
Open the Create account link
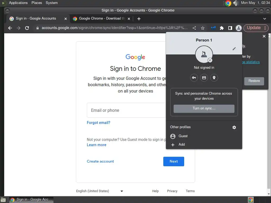[100, 162]
